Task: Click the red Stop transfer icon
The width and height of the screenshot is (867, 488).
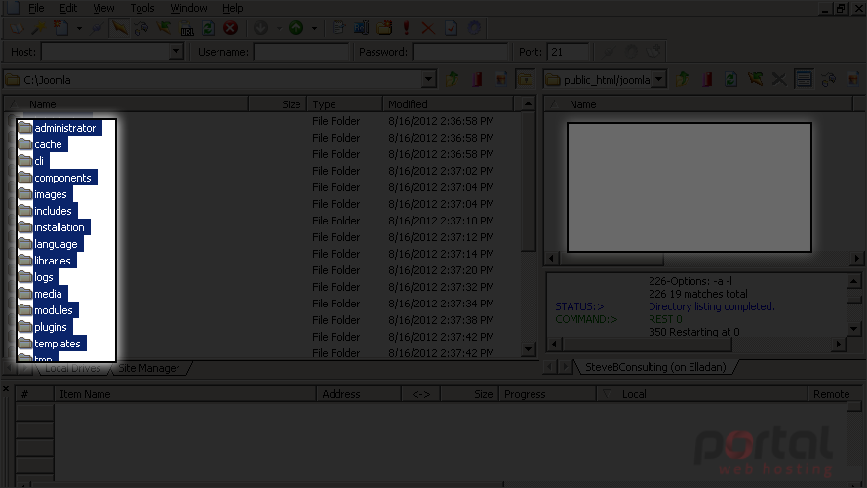Action: [x=230, y=28]
